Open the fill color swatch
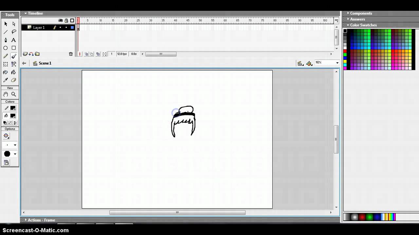The width and height of the screenshot is (419, 235). [13, 116]
